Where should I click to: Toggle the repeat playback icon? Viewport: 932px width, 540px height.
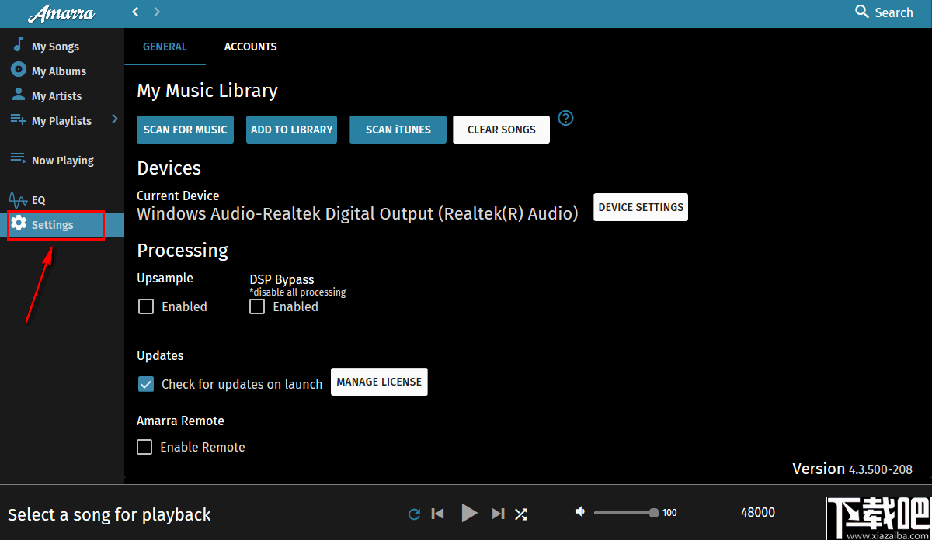(415, 514)
